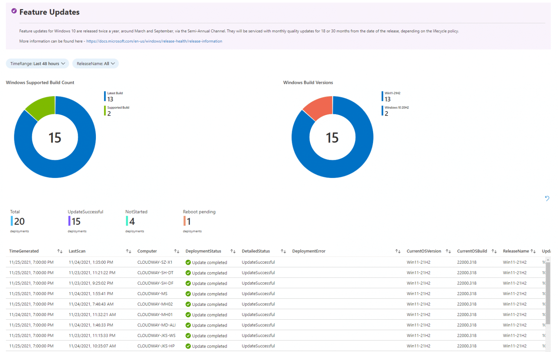Click the Update completed icon on CLOUDWAY-SZ-X1 row
This screenshot has height=352, width=558.
(x=188, y=262)
